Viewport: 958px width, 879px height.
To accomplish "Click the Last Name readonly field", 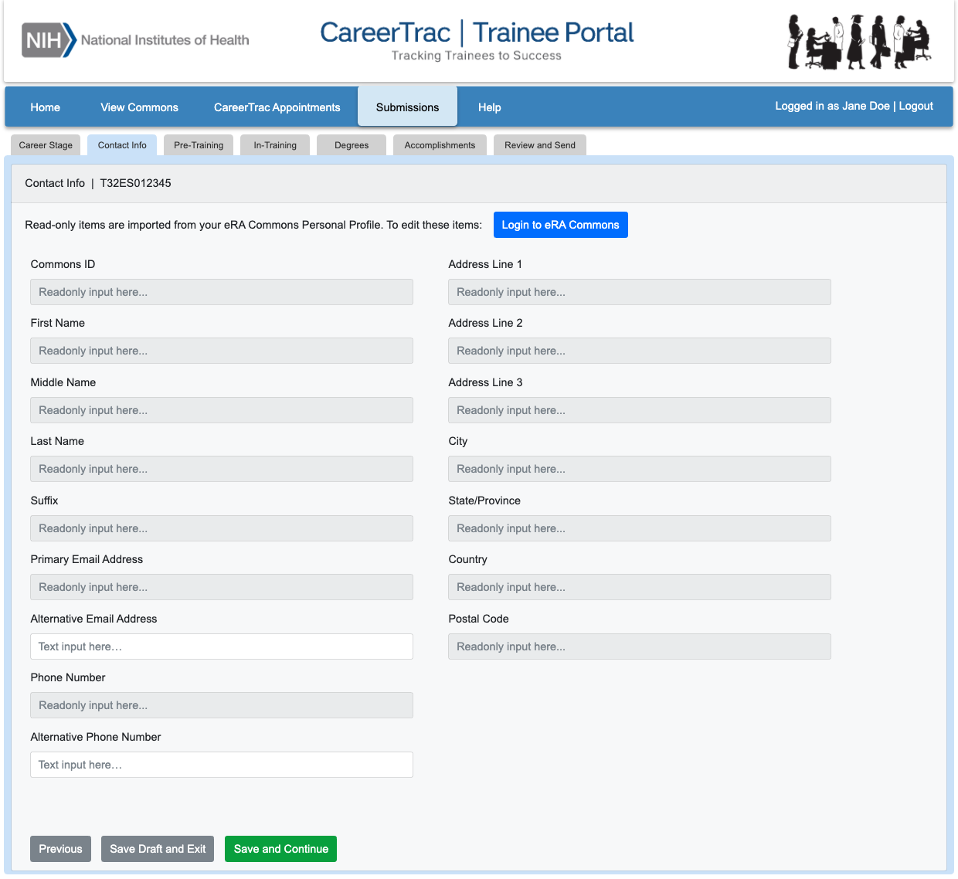I will pyautogui.click(x=222, y=469).
